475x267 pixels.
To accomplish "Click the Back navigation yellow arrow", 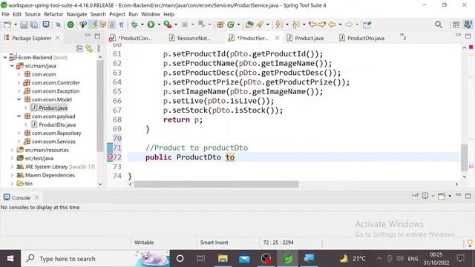I will [332, 24].
